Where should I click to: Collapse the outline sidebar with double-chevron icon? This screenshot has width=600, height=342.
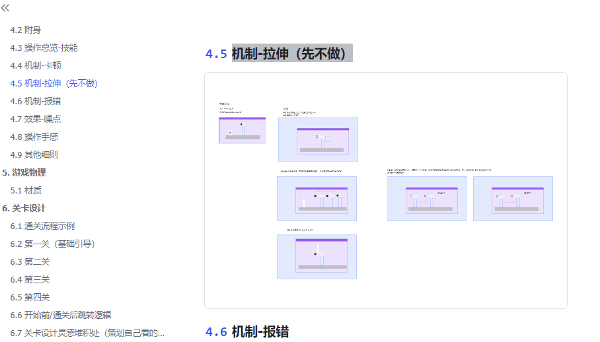[x=6, y=9]
